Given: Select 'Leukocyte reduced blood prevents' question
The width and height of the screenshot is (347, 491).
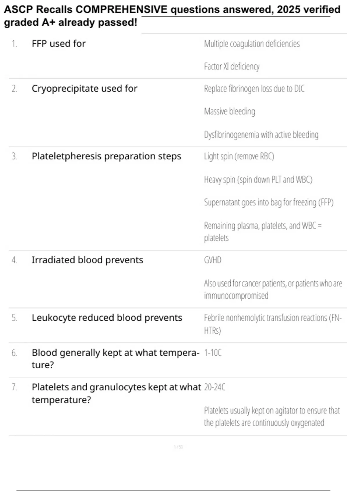Looking at the screenshot, I should 107,318.
